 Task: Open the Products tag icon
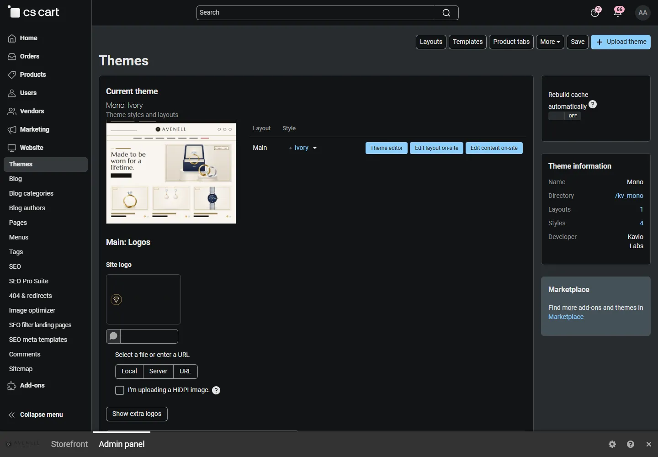pyautogui.click(x=12, y=75)
